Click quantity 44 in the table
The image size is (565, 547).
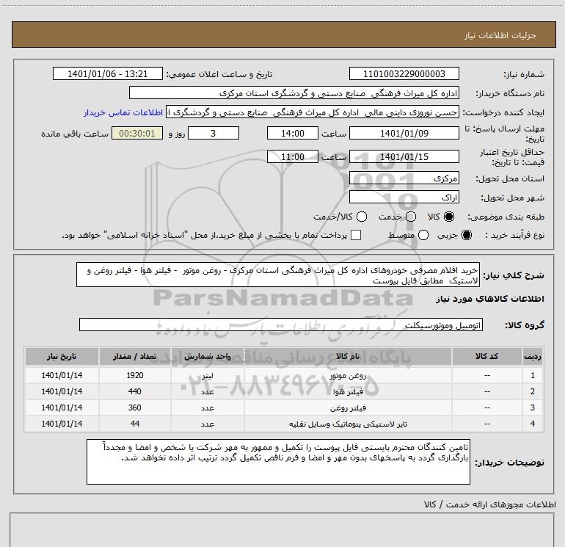[135, 424]
